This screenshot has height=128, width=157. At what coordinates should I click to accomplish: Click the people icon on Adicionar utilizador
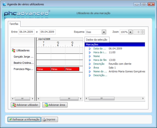coord(14,105)
